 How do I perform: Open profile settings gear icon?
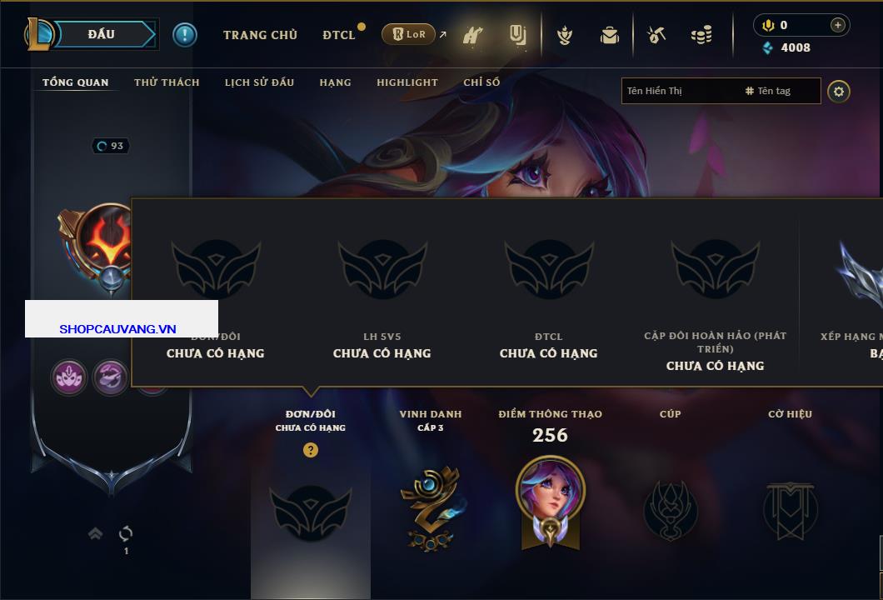(x=839, y=92)
